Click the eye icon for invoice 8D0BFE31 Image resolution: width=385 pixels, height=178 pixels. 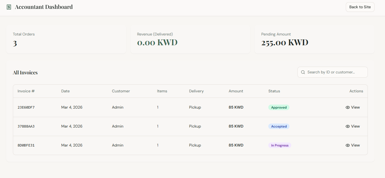[348, 145]
